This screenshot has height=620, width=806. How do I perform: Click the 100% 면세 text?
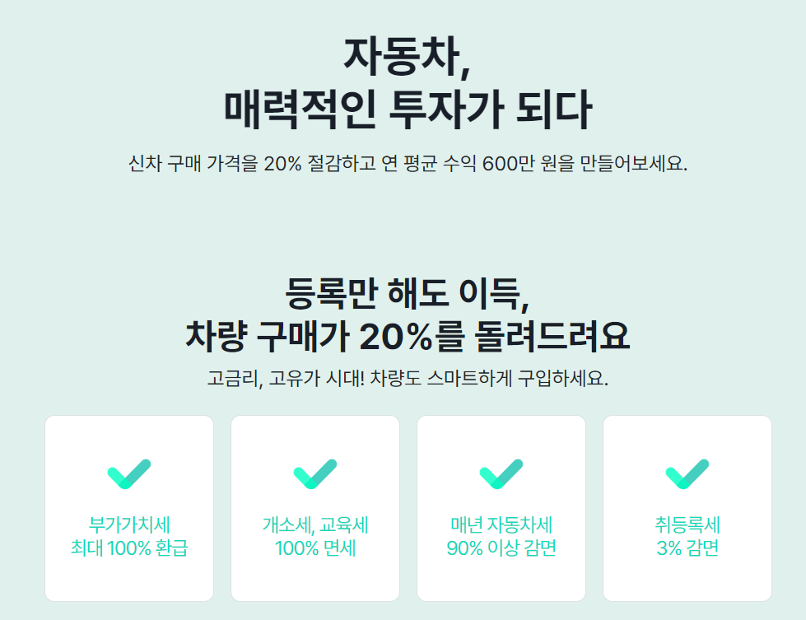(314, 548)
